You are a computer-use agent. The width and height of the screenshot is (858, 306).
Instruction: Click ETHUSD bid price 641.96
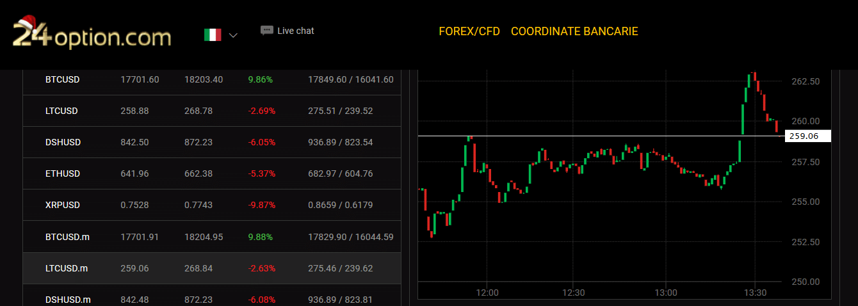coord(134,173)
